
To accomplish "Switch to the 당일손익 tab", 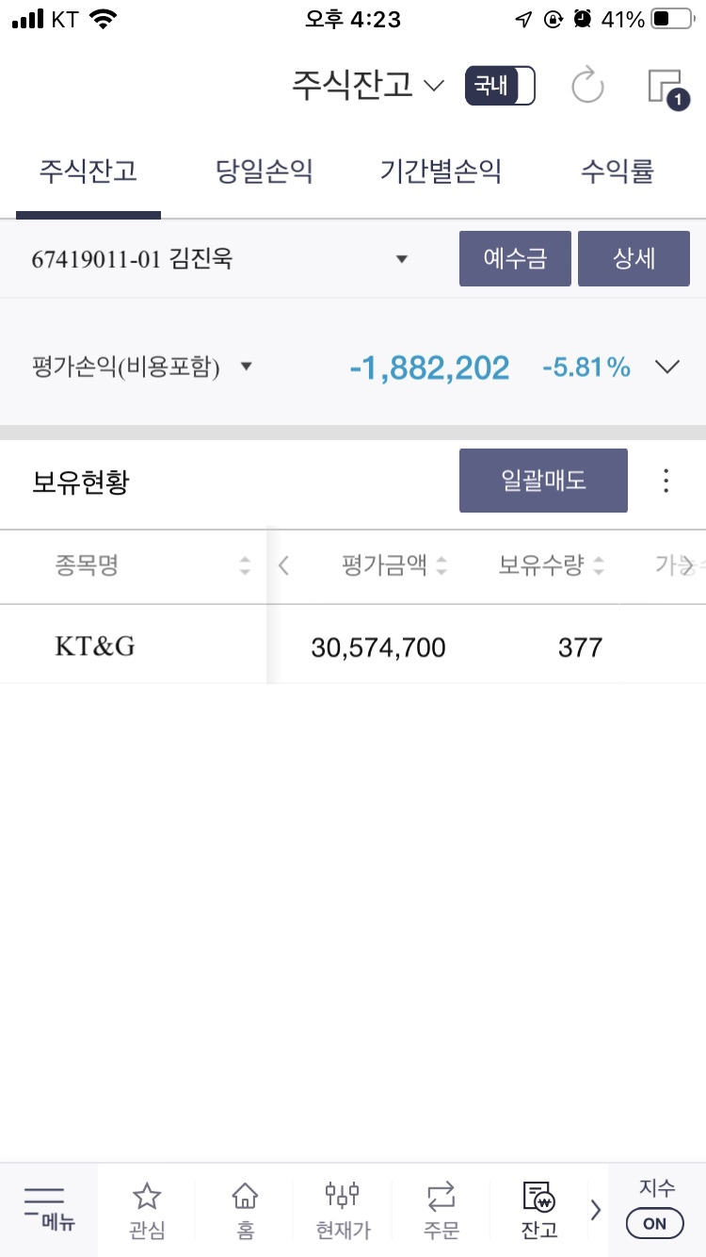I will [x=265, y=172].
